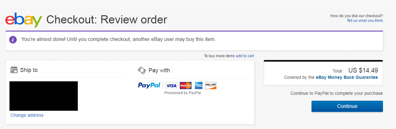Screen dimensions: 396x129
Task: Click the Ship to package icon
Action: pos(14,70)
